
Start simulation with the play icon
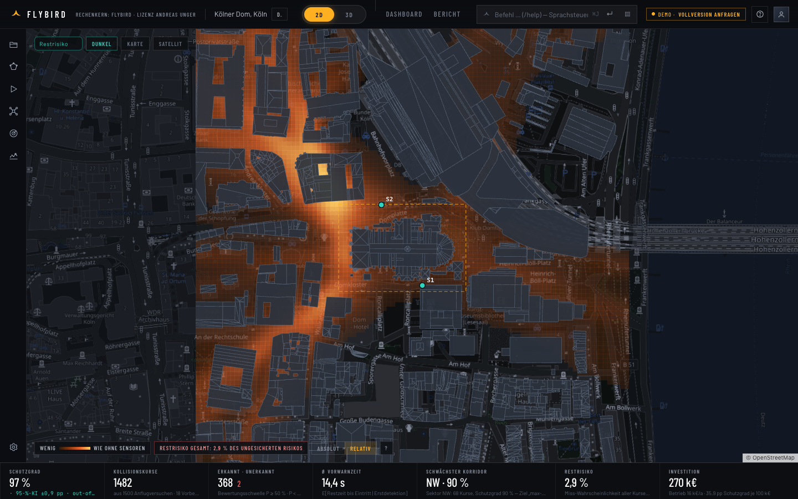click(x=13, y=89)
